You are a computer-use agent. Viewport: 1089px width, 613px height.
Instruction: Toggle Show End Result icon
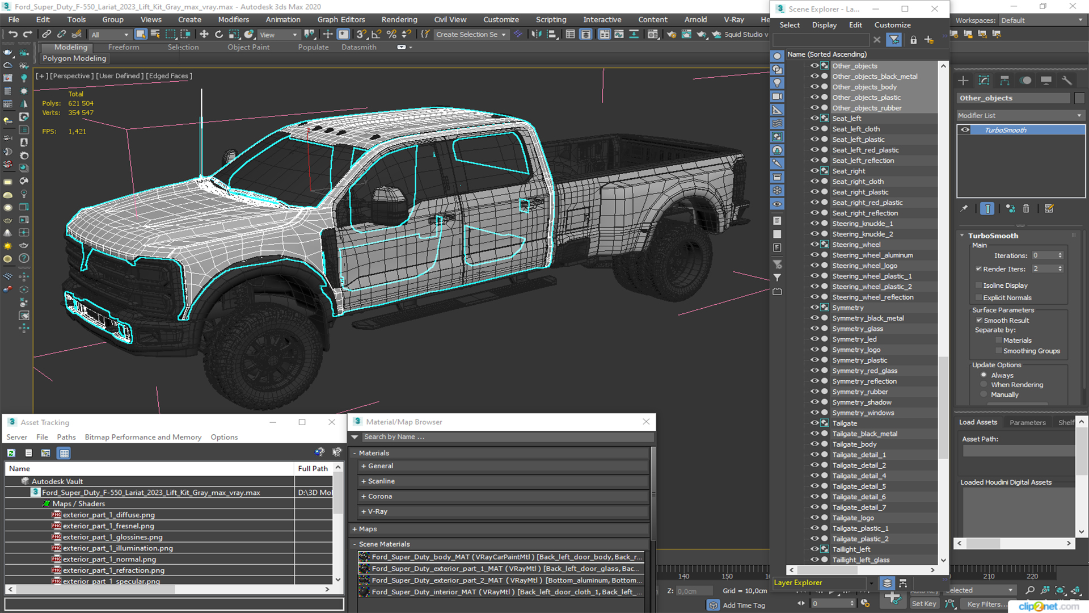click(987, 209)
